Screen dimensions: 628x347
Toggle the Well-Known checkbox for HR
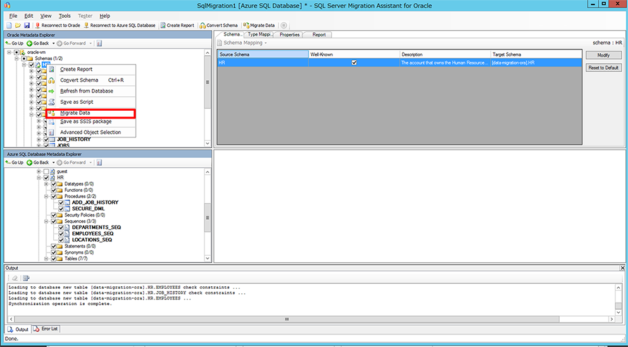point(354,63)
